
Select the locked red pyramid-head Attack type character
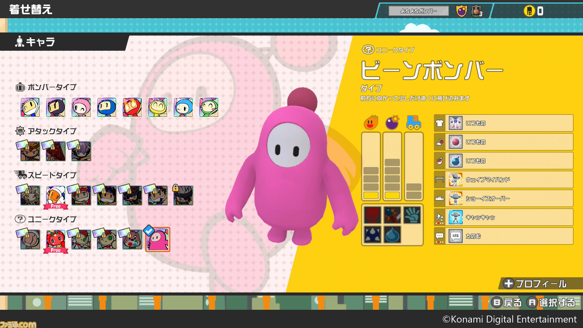tap(56, 151)
